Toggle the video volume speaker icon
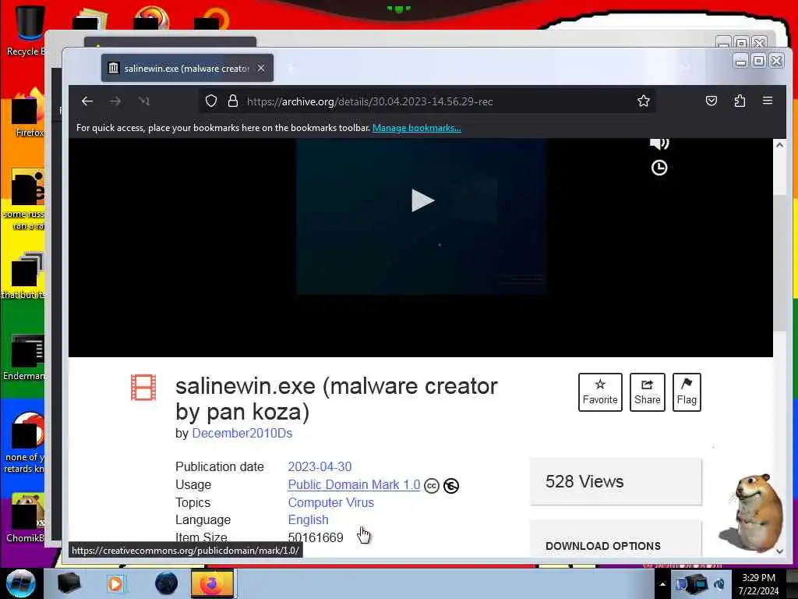The height and width of the screenshot is (599, 798). [x=659, y=144]
